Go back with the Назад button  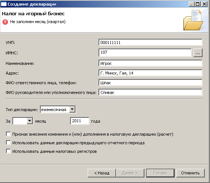coord(102,173)
